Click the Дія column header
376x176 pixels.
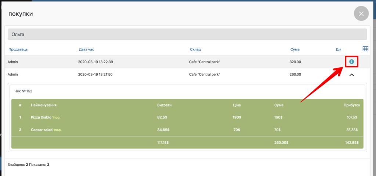pos(339,49)
